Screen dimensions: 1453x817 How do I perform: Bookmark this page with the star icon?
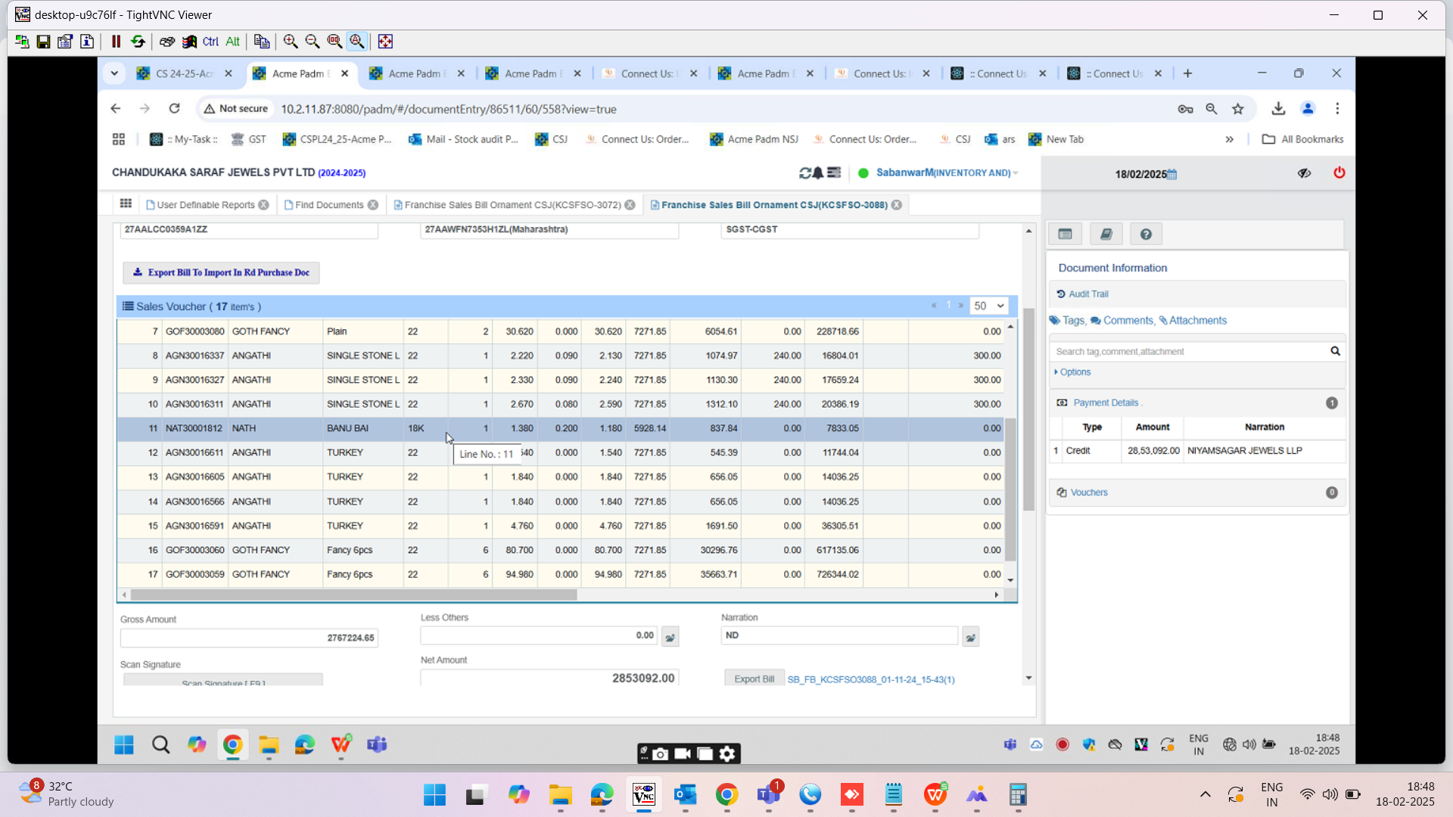click(1238, 109)
